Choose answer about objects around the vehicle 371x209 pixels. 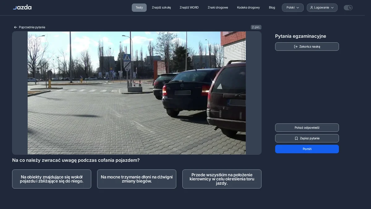(52, 179)
